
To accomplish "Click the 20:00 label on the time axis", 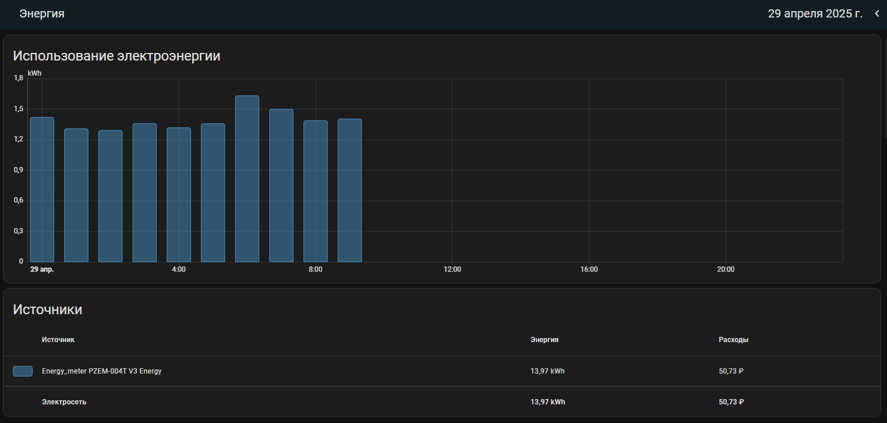I will click(x=725, y=269).
